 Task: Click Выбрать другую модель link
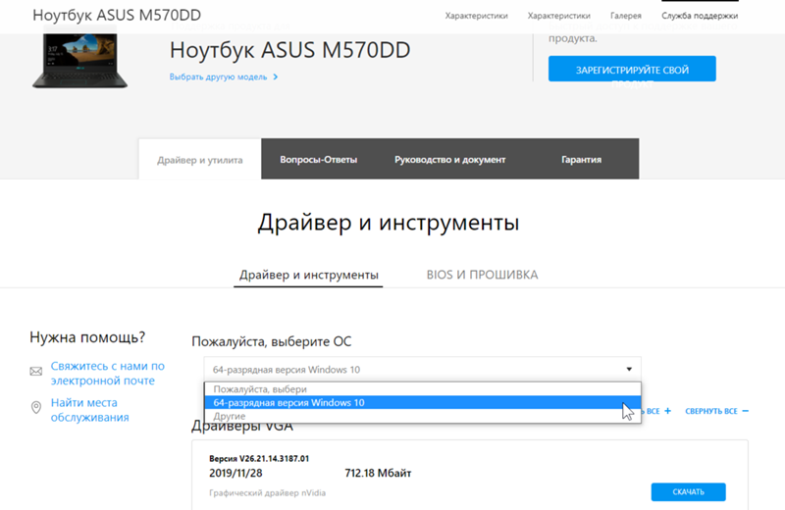pyautogui.click(x=218, y=76)
